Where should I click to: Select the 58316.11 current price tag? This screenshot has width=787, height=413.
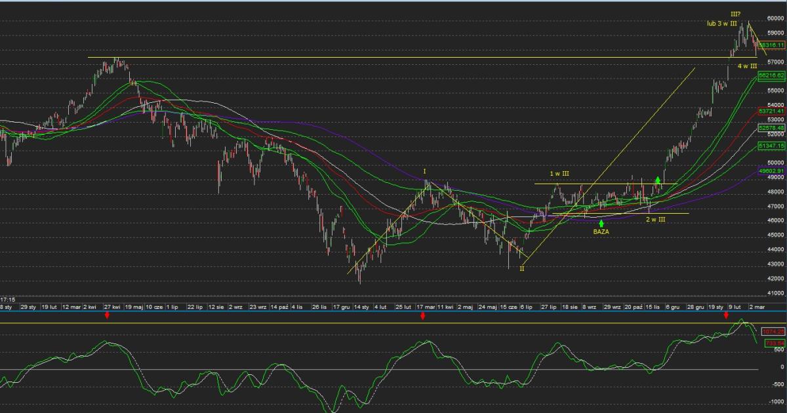pyautogui.click(x=771, y=45)
